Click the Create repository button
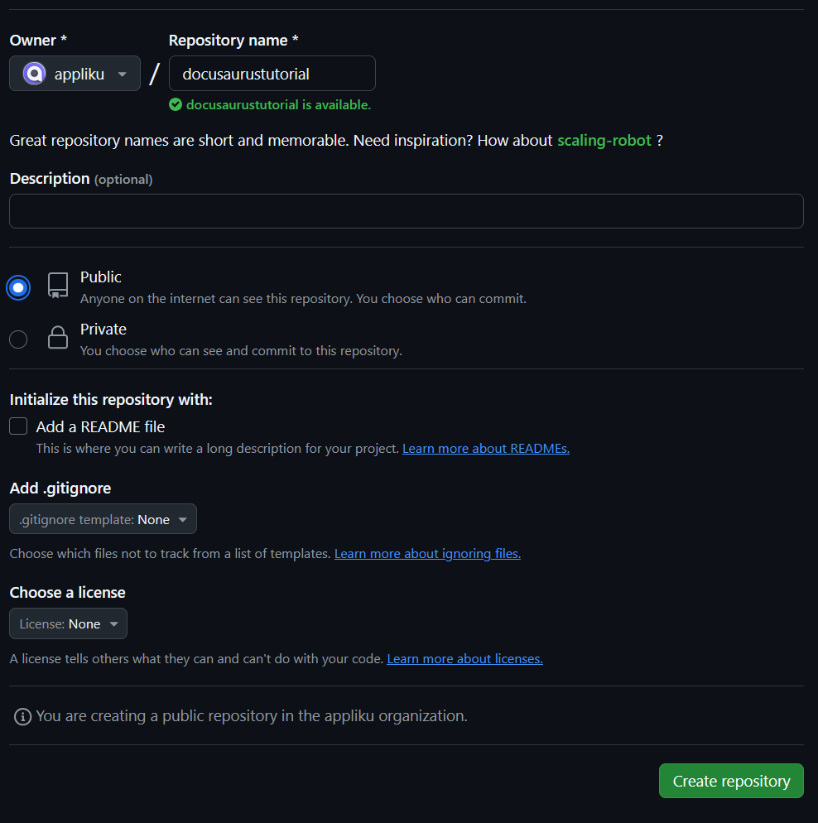The image size is (818, 823). (731, 781)
